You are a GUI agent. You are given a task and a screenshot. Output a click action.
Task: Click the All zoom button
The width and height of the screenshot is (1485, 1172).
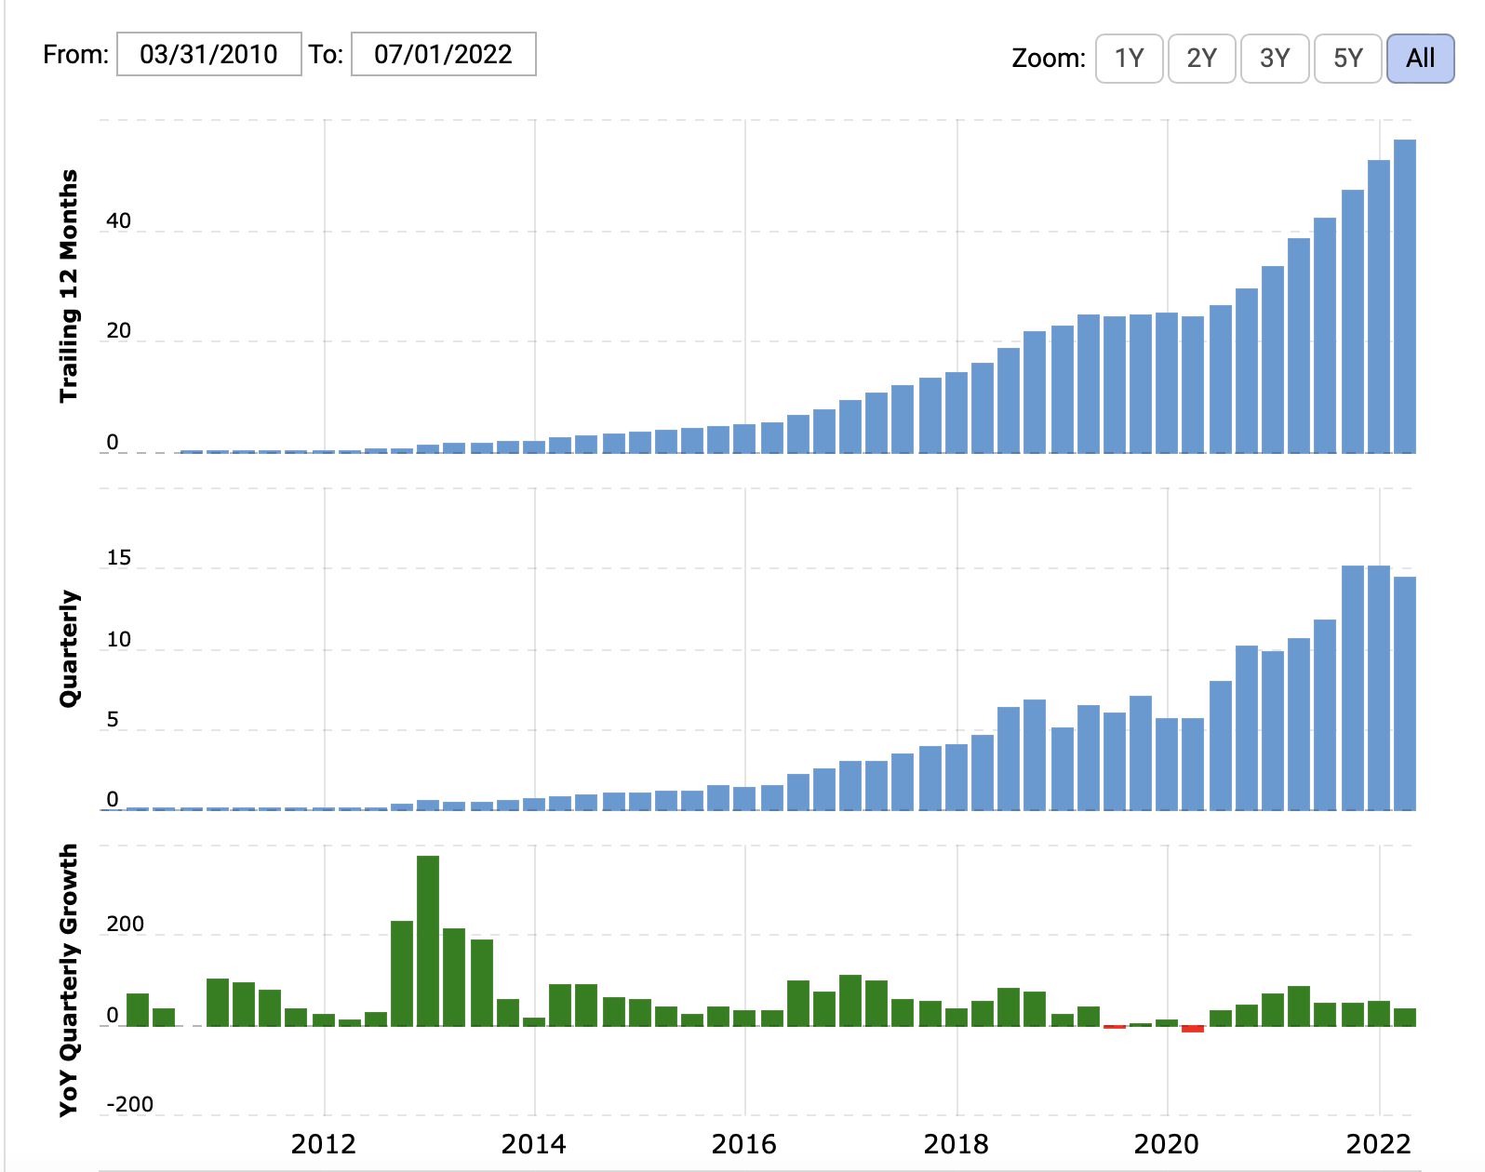point(1420,59)
